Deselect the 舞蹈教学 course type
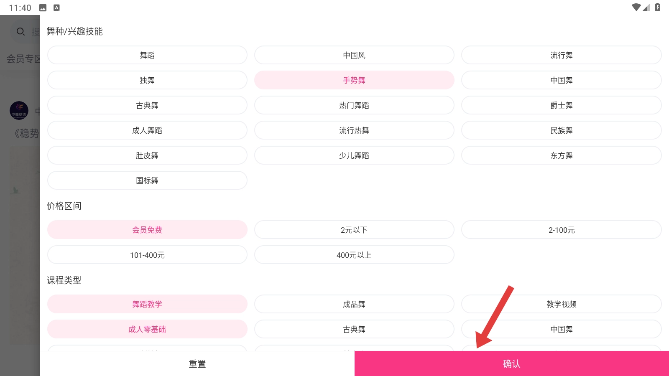This screenshot has height=376, width=669. [x=147, y=304]
